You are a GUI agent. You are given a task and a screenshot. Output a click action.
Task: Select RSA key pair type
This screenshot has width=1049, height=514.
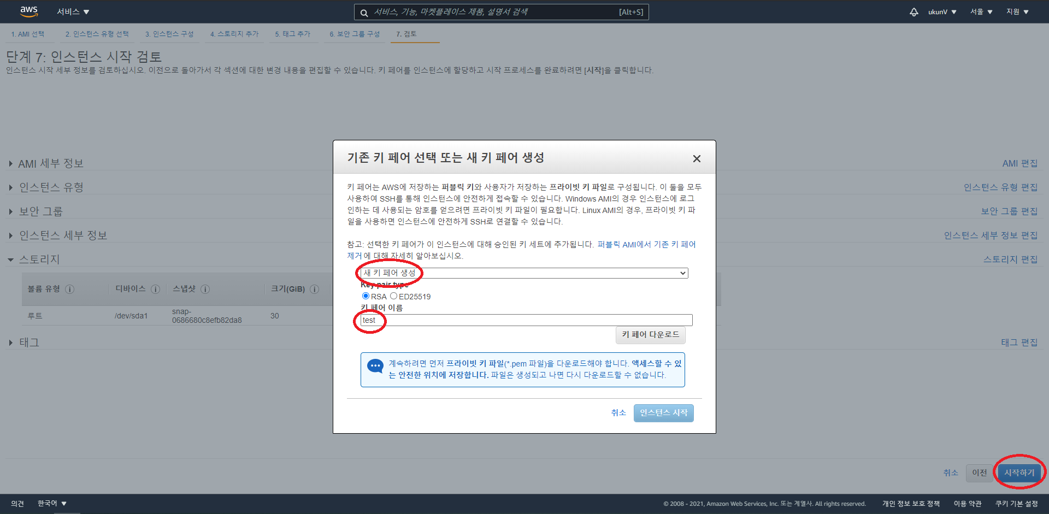tap(366, 296)
